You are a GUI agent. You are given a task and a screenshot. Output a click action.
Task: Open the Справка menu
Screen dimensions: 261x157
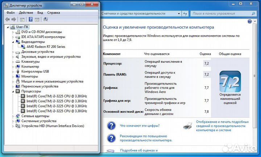(x=54, y=13)
